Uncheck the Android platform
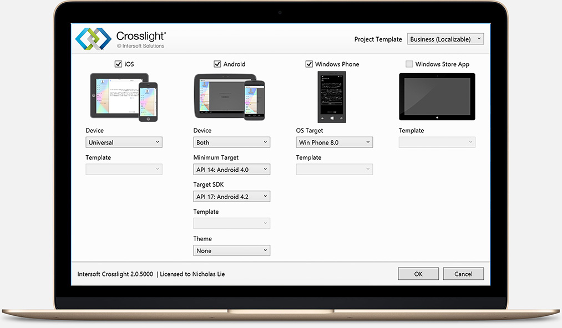562x328 pixels. (x=217, y=64)
